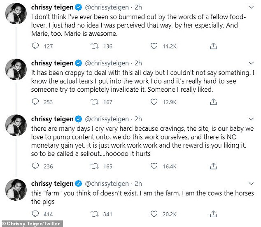Reply to the tweet with 253 replies
The height and width of the screenshot is (227, 261).
click(36, 102)
